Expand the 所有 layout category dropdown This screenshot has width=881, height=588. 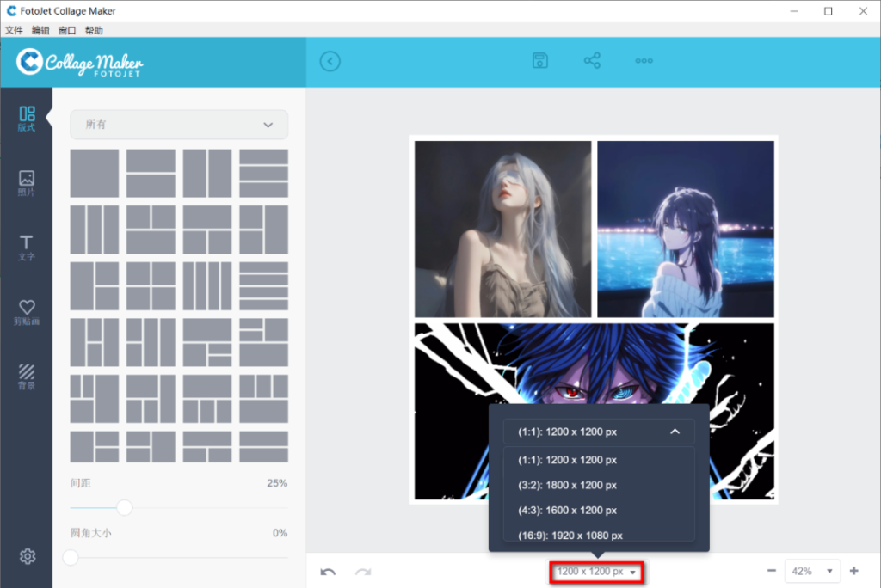(x=179, y=125)
